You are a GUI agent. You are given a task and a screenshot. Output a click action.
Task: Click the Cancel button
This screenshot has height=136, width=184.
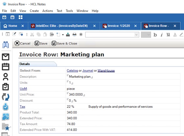click(22, 43)
